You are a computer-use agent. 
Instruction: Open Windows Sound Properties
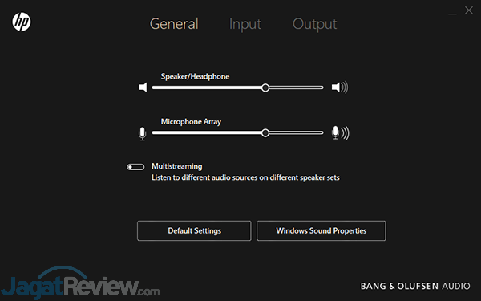coord(321,230)
